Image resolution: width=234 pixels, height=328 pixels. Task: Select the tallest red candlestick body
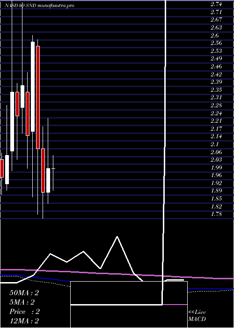click(38, 97)
